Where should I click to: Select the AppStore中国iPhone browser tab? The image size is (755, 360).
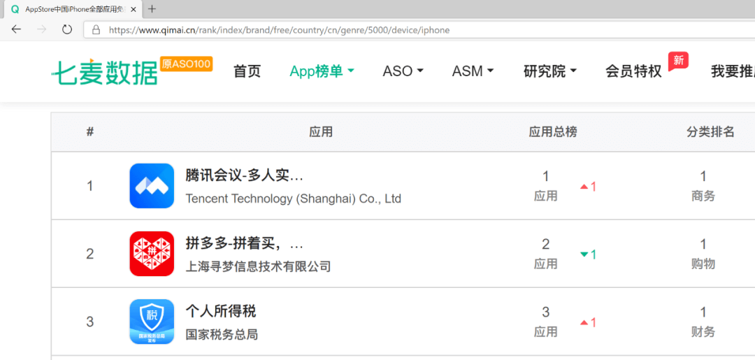73,9
